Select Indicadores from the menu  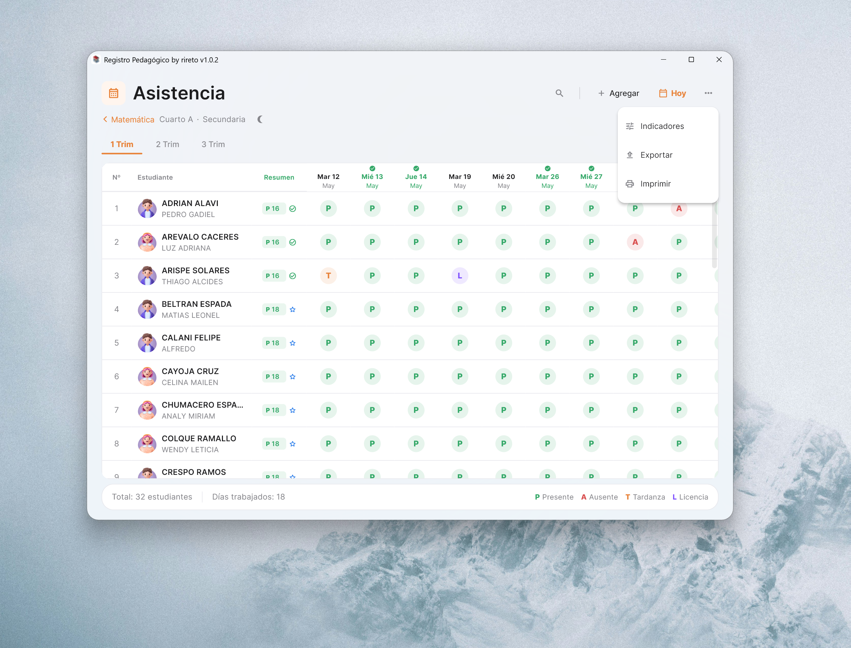tap(668, 126)
